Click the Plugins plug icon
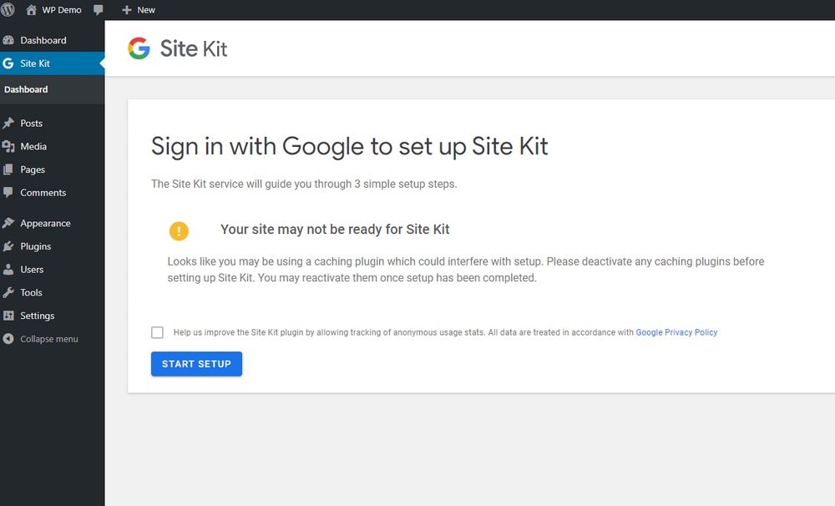Viewport: 835px width, 506px height. (x=8, y=246)
